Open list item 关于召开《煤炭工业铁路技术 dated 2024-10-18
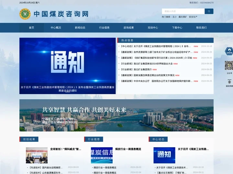Image resolution: width=233 pixels, height=174 pixels. 172,168
